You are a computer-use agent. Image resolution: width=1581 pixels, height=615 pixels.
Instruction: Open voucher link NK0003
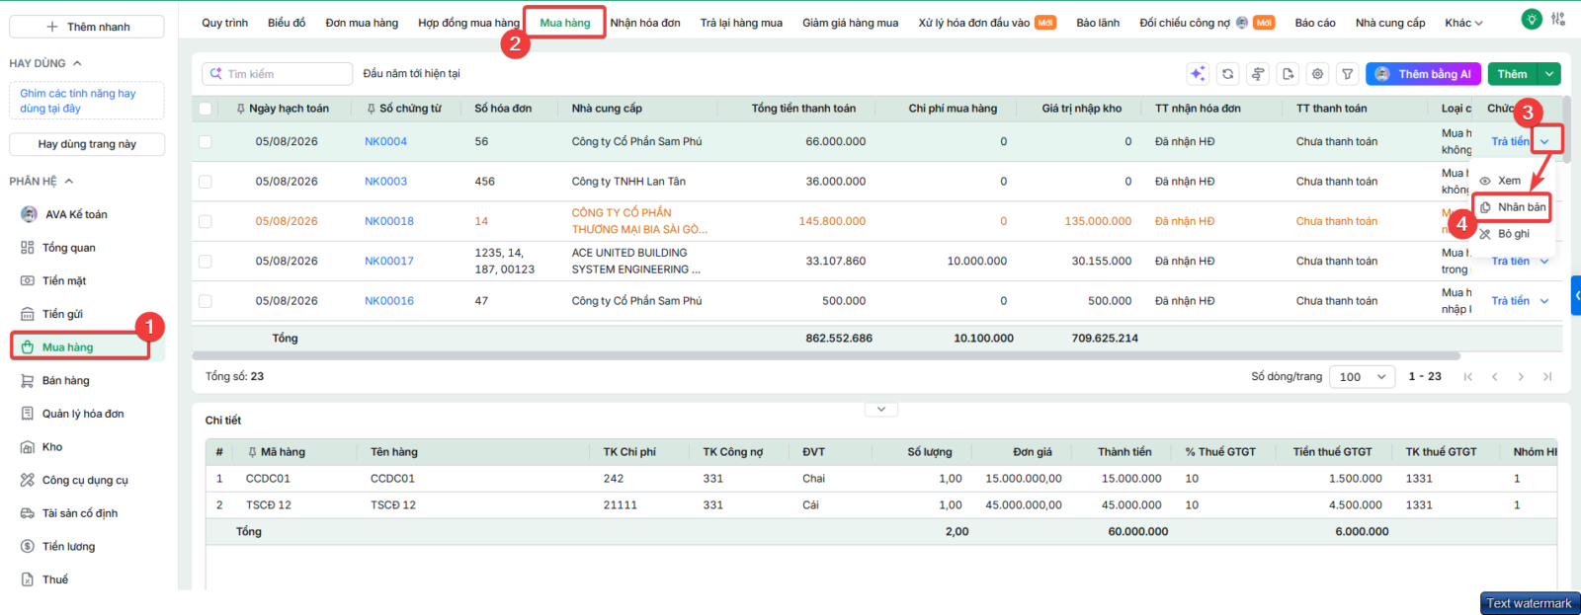pos(385,182)
